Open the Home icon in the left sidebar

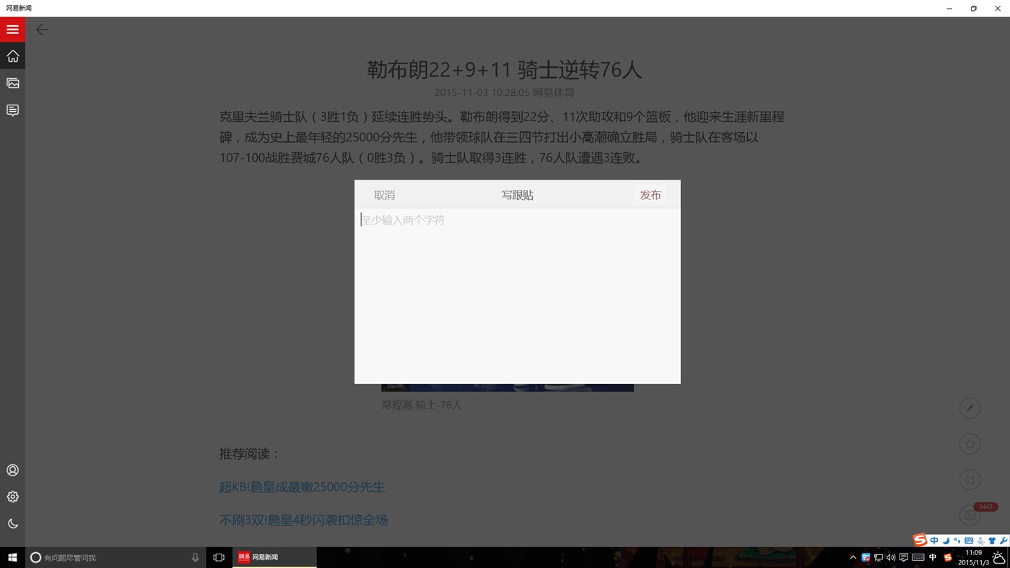coord(12,56)
